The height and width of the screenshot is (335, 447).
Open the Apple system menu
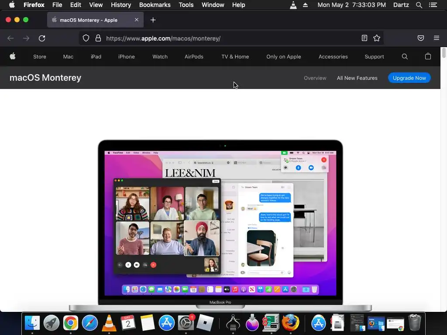[12, 5]
